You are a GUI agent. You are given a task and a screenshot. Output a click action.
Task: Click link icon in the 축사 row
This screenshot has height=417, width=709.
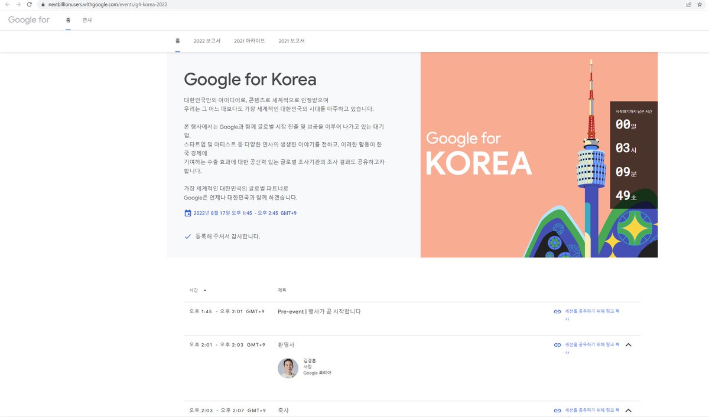[557, 411]
